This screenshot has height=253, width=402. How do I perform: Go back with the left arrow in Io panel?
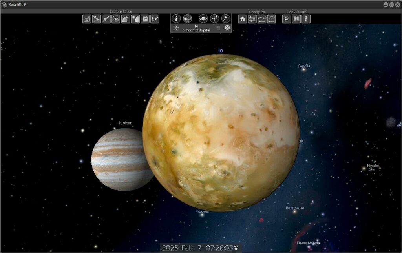click(177, 28)
